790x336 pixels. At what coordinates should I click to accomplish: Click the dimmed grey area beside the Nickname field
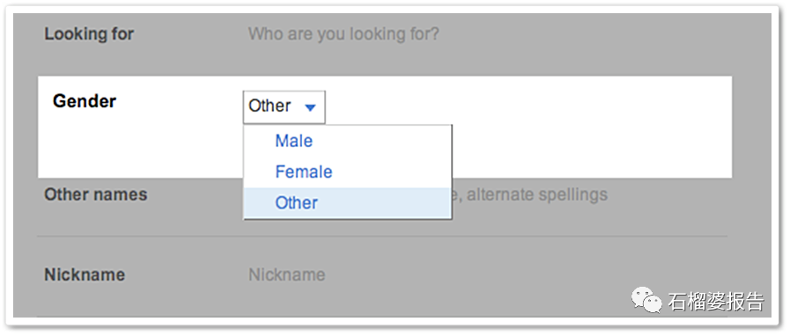(x=504, y=275)
